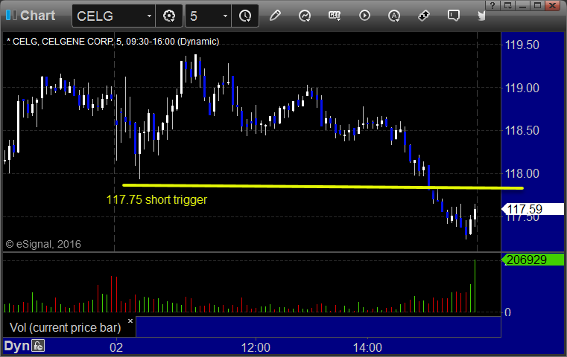Select the pencil drawing tool

[275, 16]
